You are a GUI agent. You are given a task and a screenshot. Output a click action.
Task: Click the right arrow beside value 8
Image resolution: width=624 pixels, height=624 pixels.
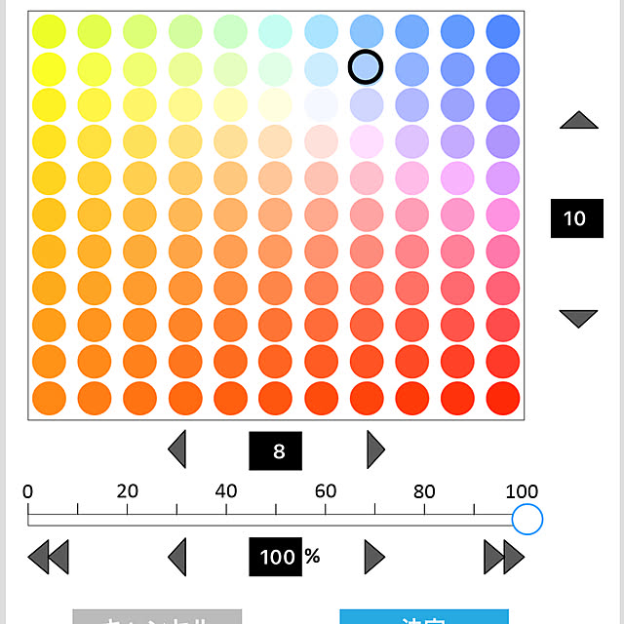[x=375, y=449]
